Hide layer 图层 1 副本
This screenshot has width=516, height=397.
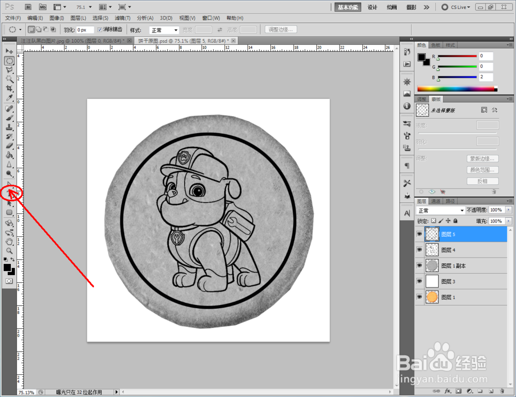click(419, 265)
